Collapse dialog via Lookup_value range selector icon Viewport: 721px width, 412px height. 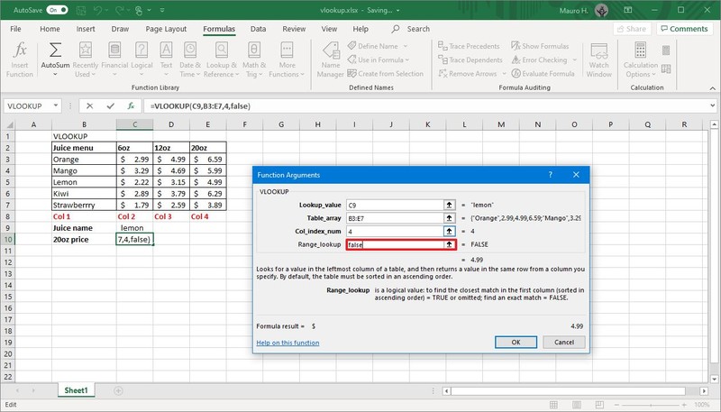pos(449,205)
